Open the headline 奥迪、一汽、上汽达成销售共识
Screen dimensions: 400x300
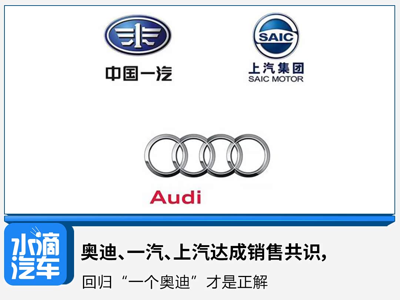[x=204, y=252]
